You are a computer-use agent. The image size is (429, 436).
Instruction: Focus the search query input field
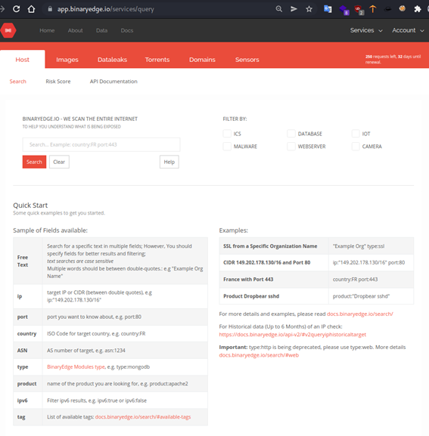tap(101, 144)
